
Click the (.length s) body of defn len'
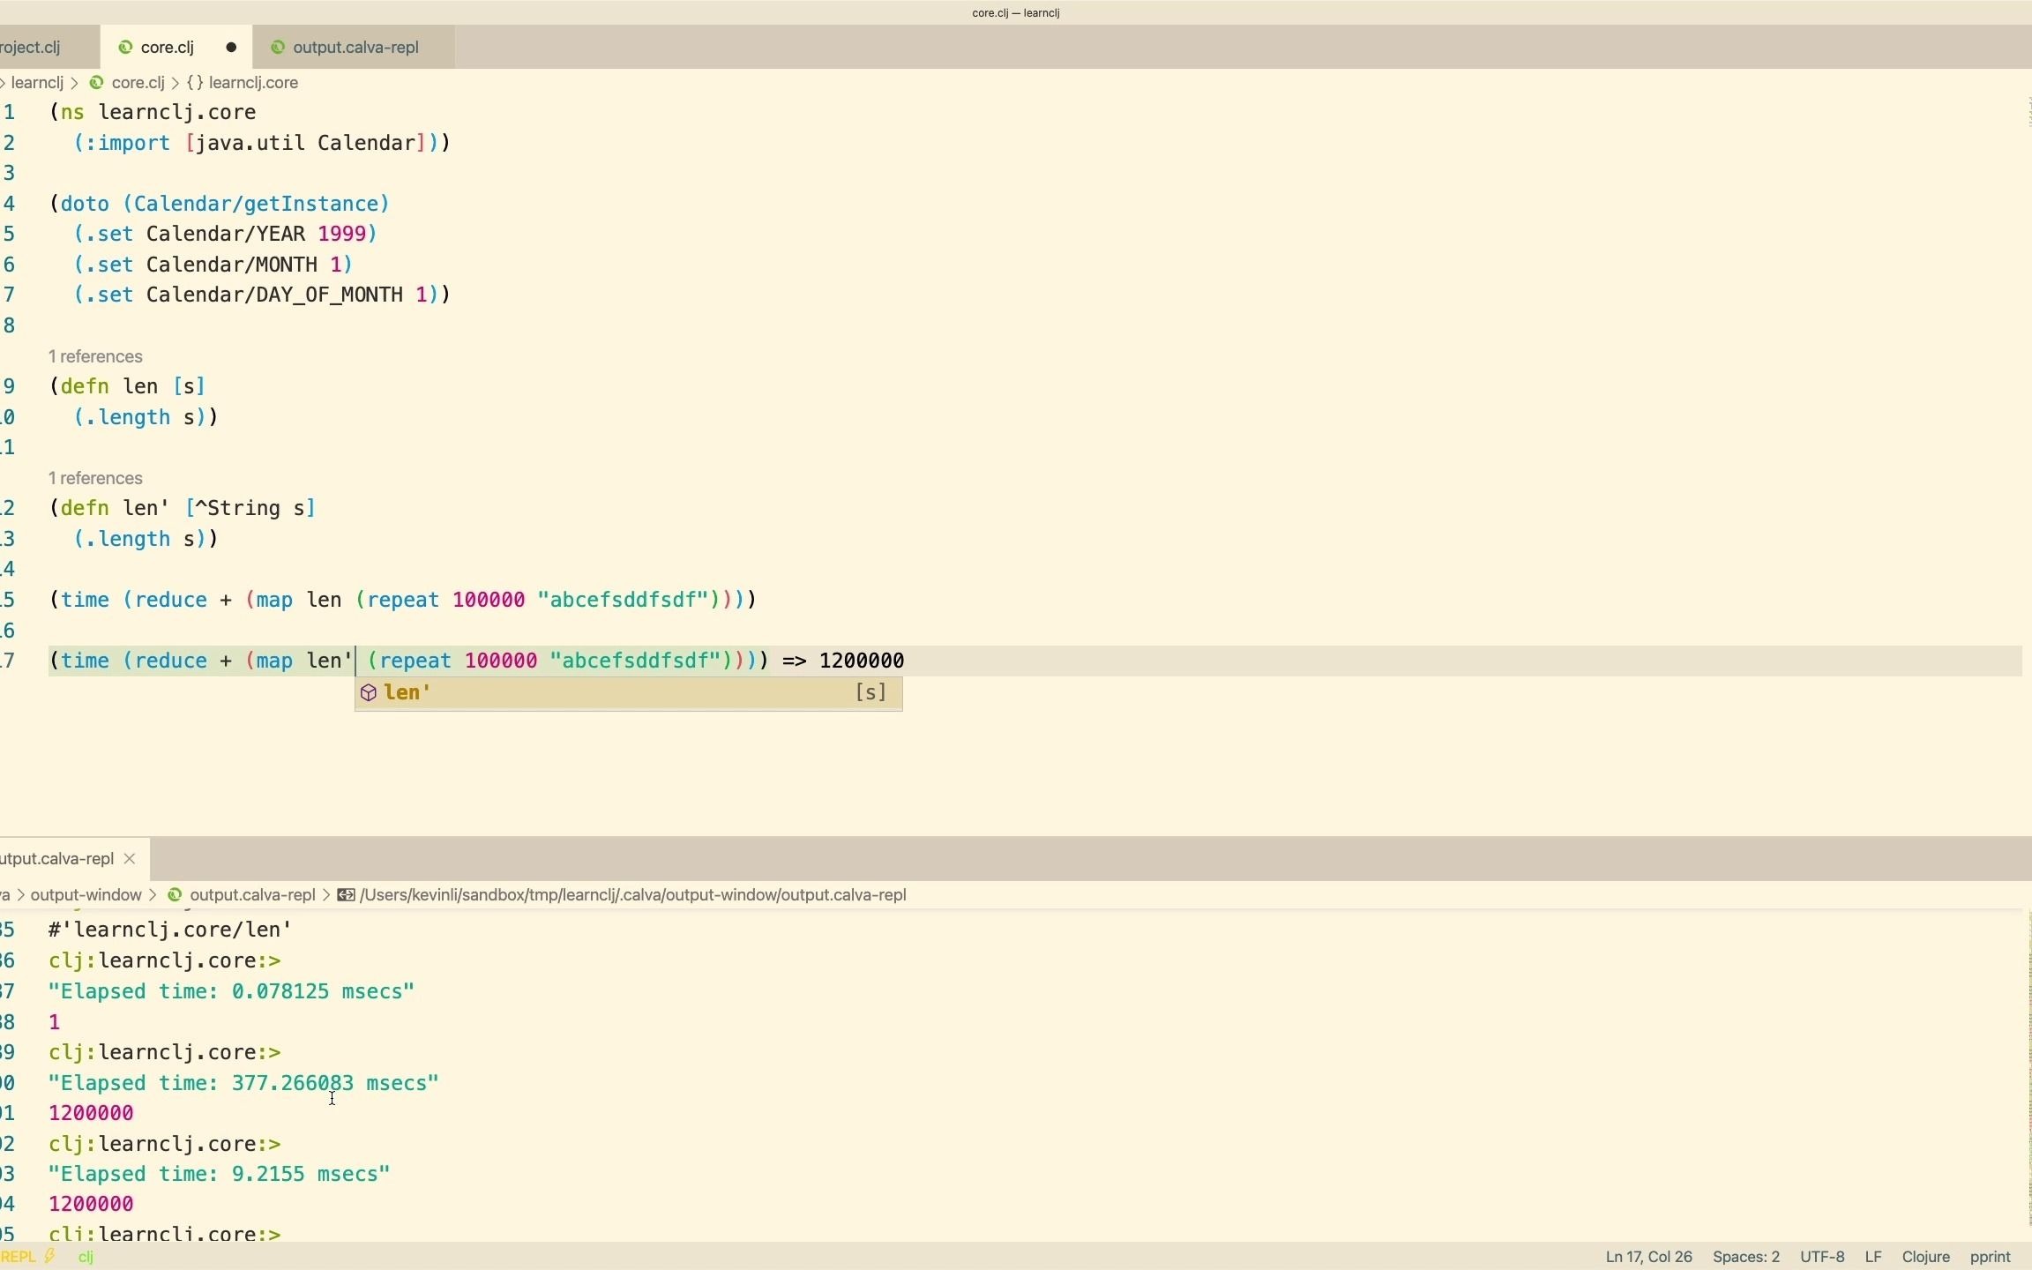(x=140, y=539)
